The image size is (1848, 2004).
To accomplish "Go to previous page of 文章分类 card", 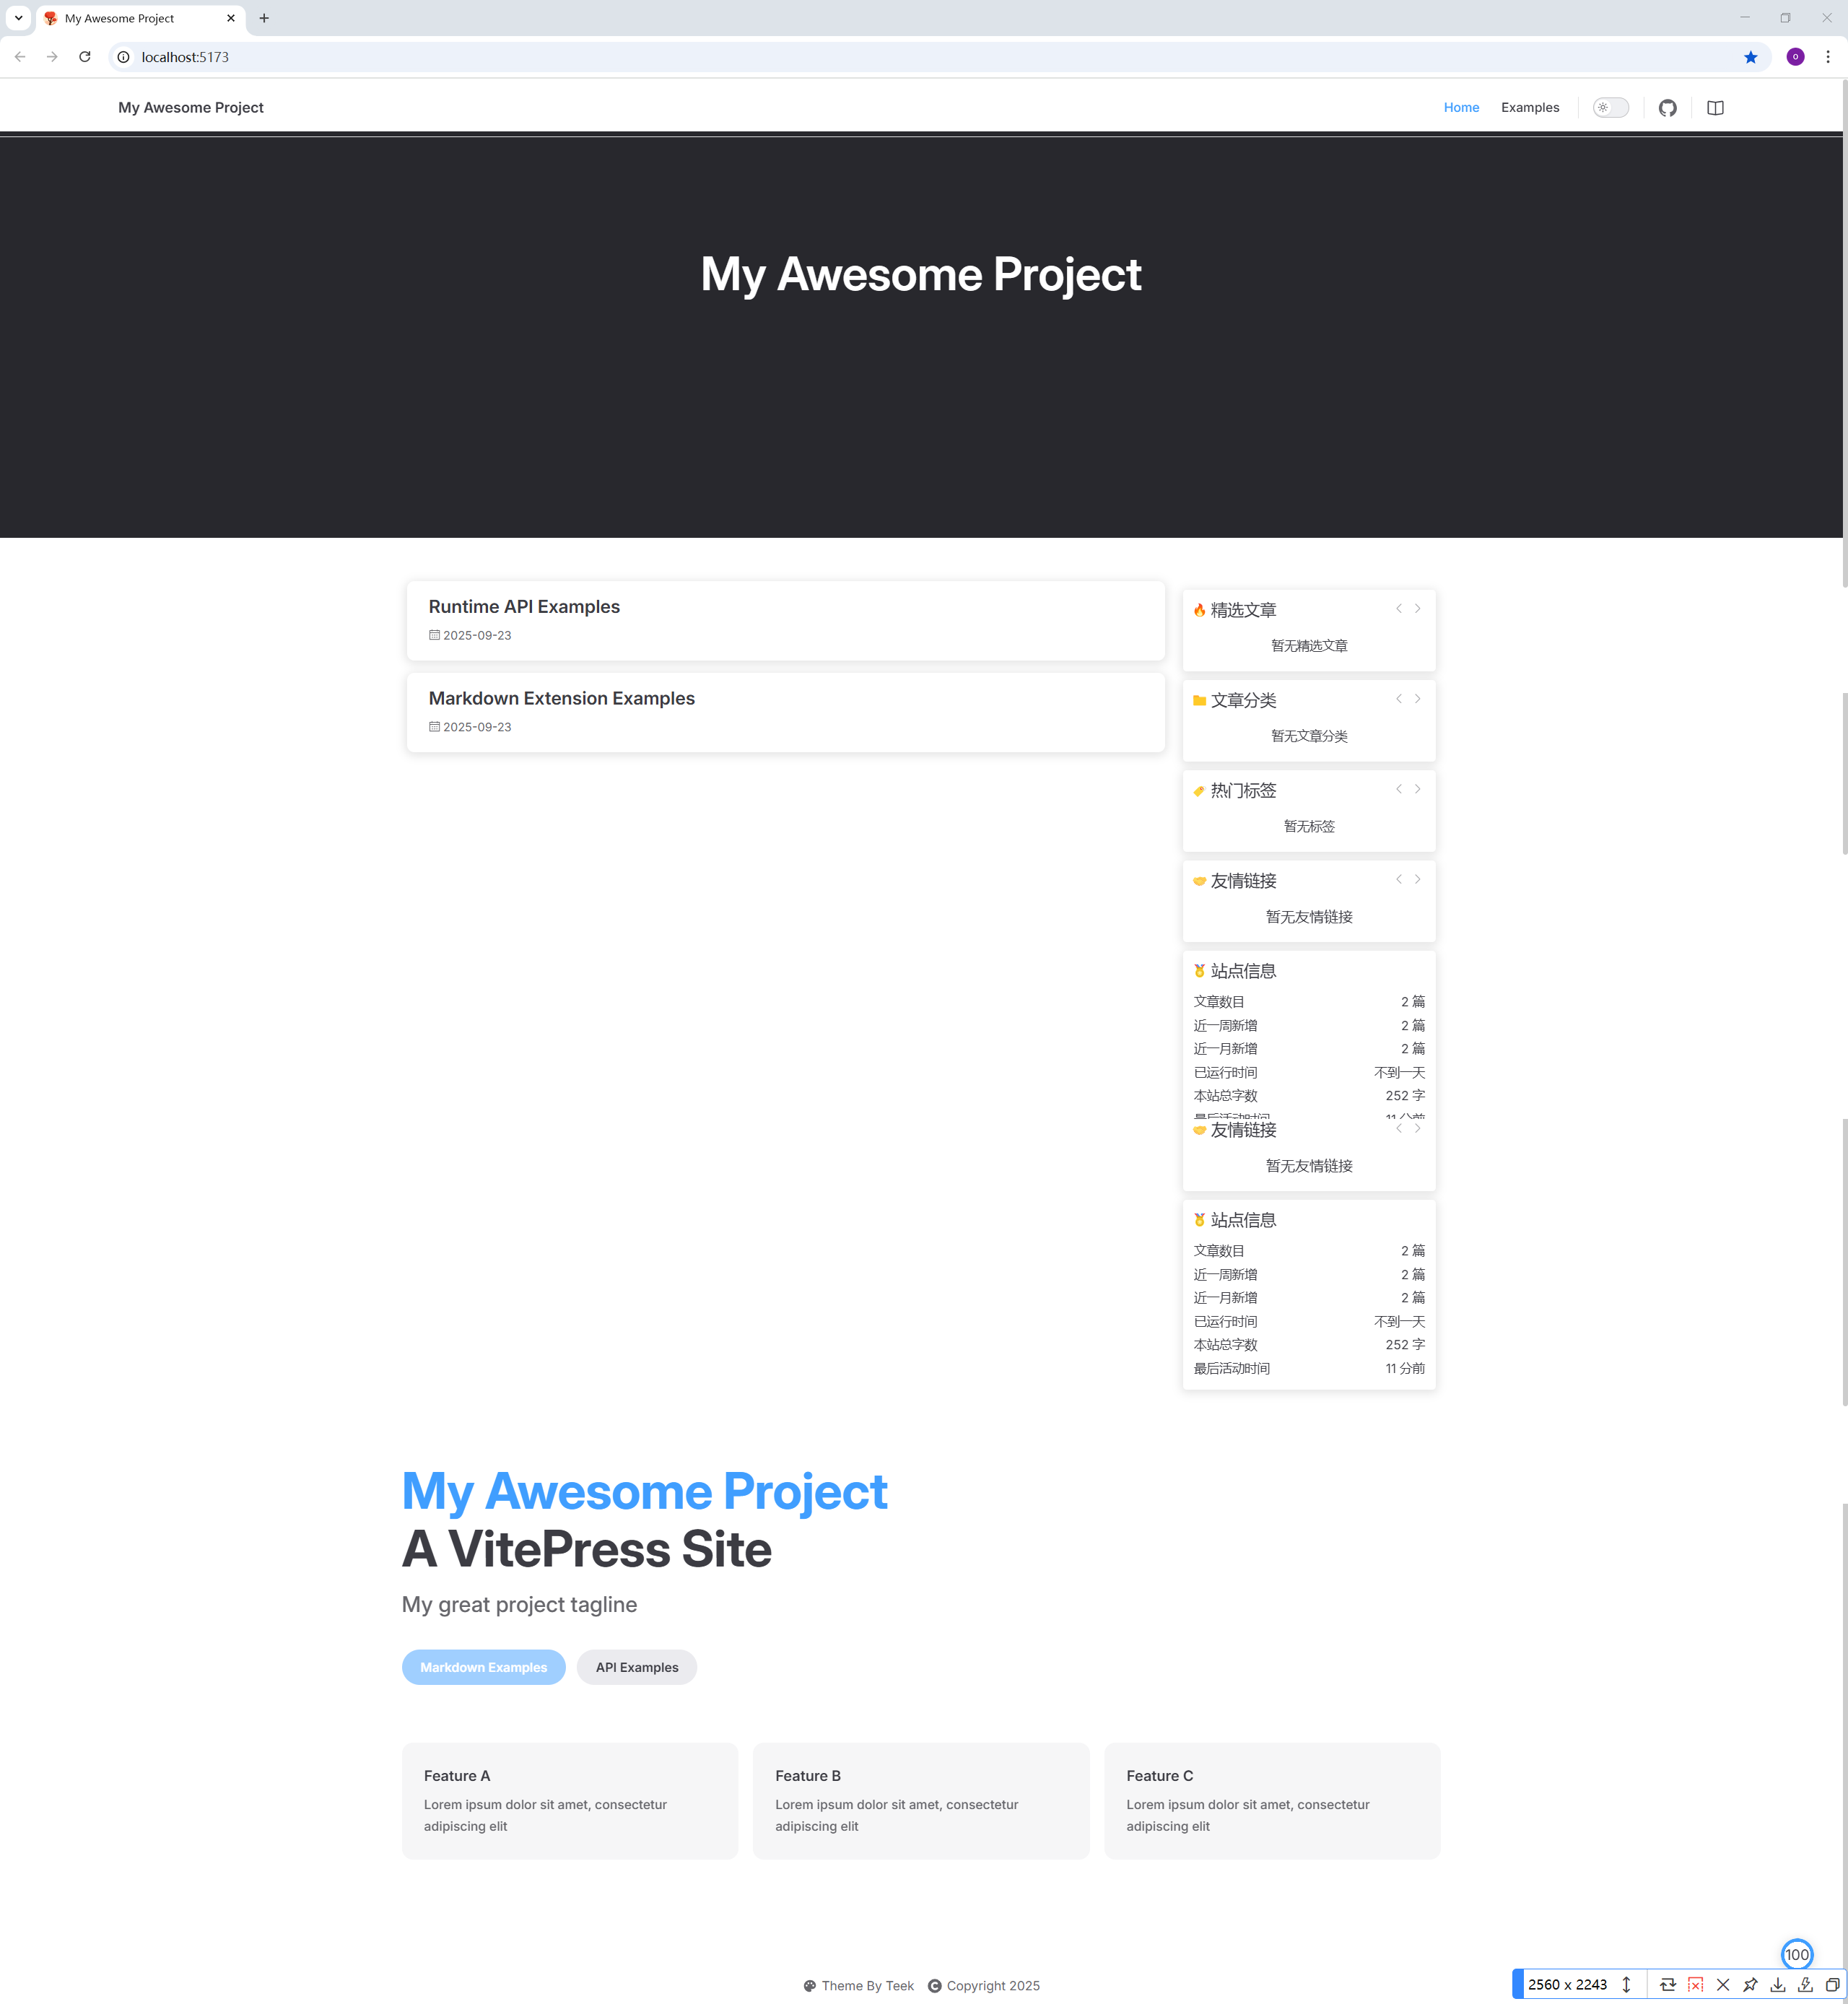I will pos(1398,699).
